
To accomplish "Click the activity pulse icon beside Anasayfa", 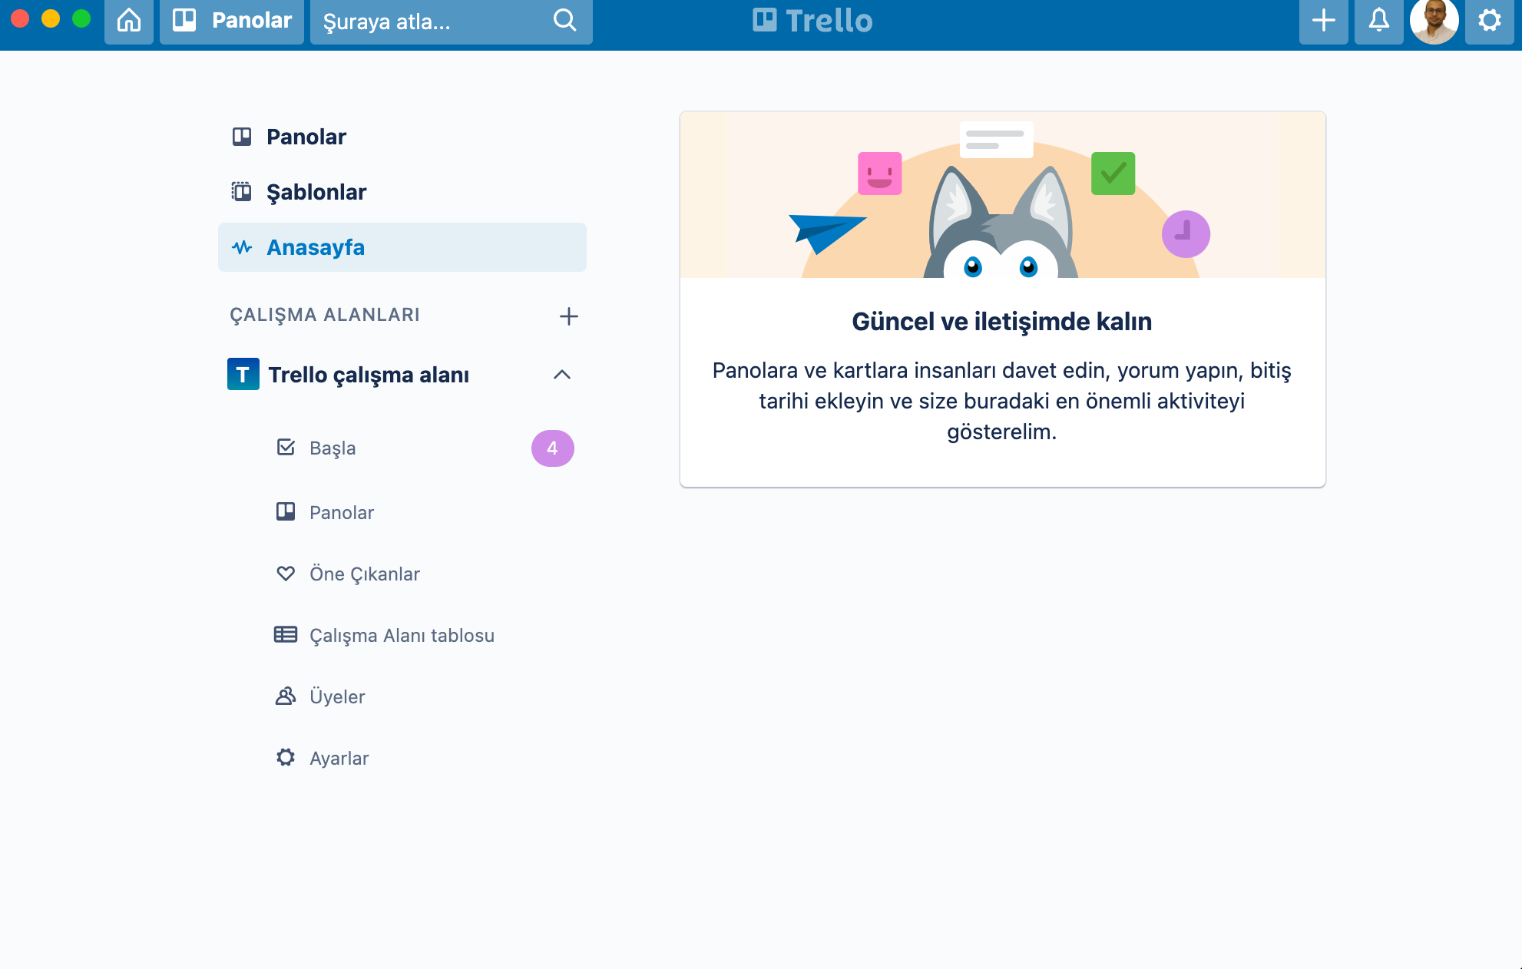I will click(242, 247).
